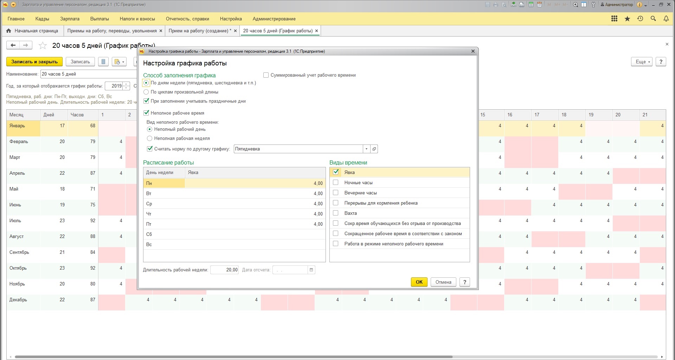Click the get-link icon with green arrow

pyautogui.click(x=514, y=5)
